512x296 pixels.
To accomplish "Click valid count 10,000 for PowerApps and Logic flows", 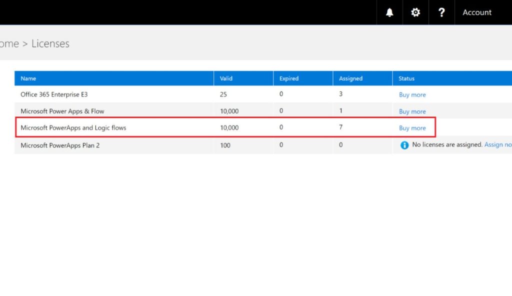I will point(229,127).
